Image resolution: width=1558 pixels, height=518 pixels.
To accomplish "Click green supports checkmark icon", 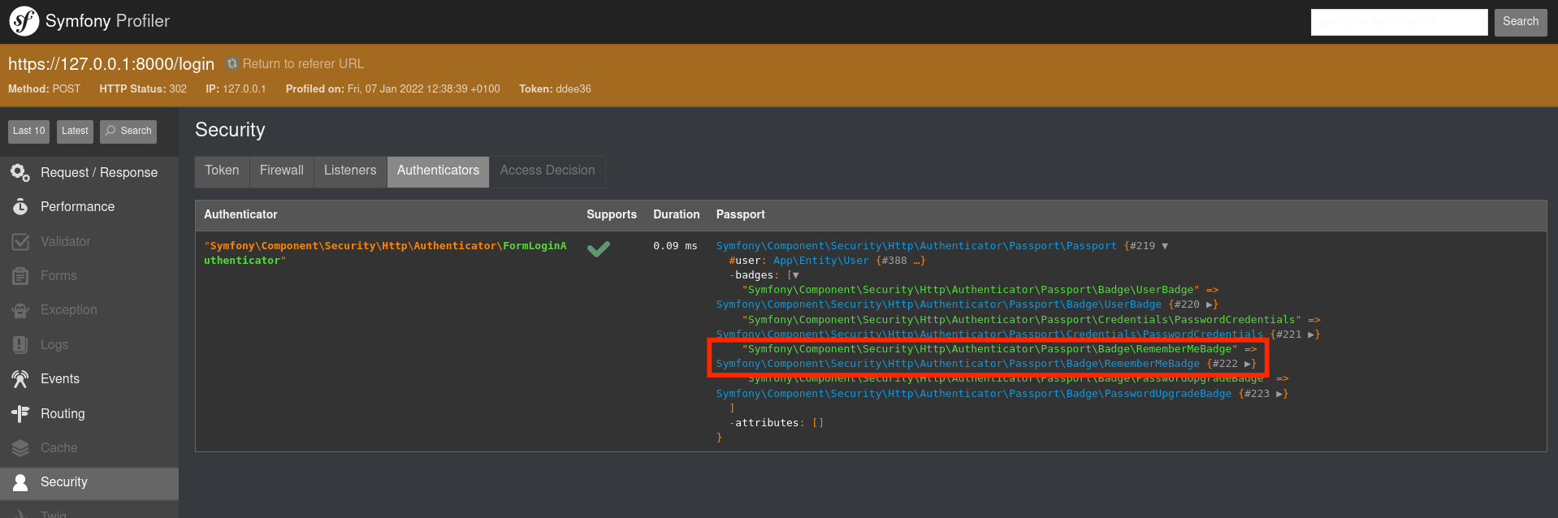I will tap(599, 249).
